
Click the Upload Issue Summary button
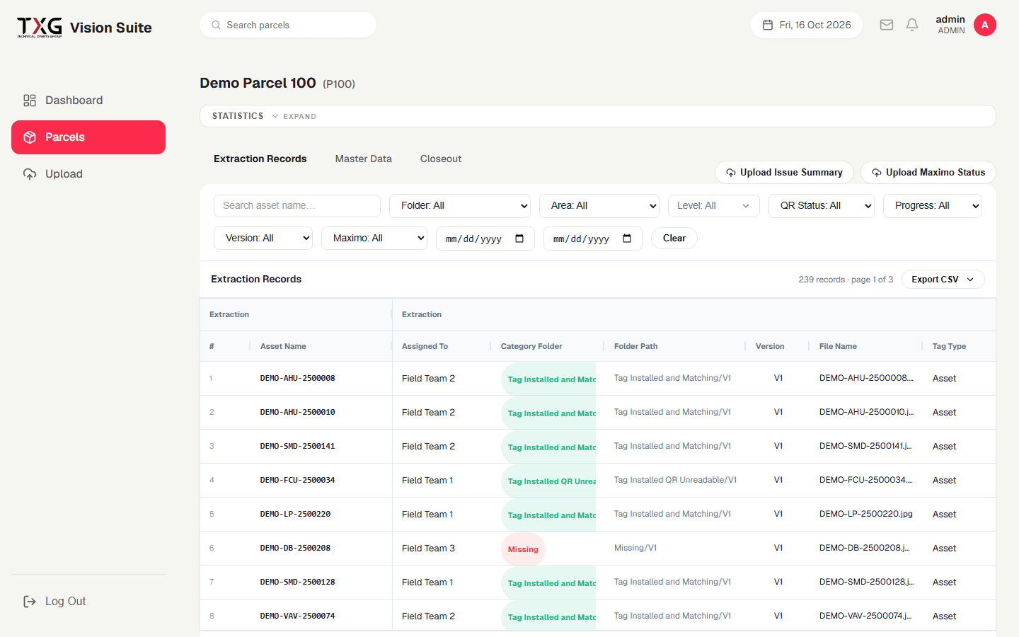tap(784, 173)
